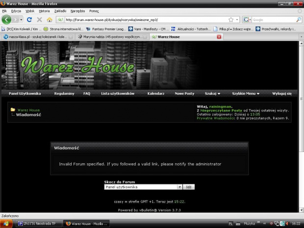Open the Narzędzia menu
Screen dimensions: 304x228
coord(77,10)
